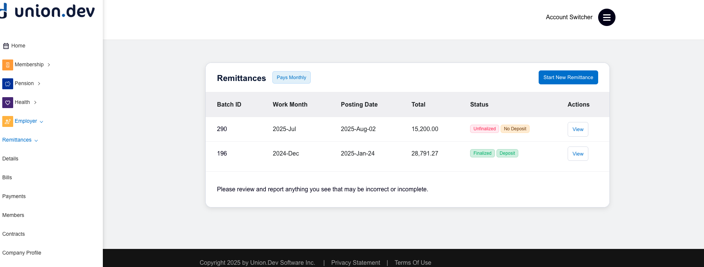Open the Privacy Statement link
Viewport: 704px width, 267px height.
coord(356,262)
